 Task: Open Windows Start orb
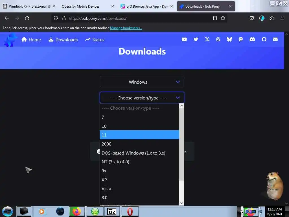8,211
